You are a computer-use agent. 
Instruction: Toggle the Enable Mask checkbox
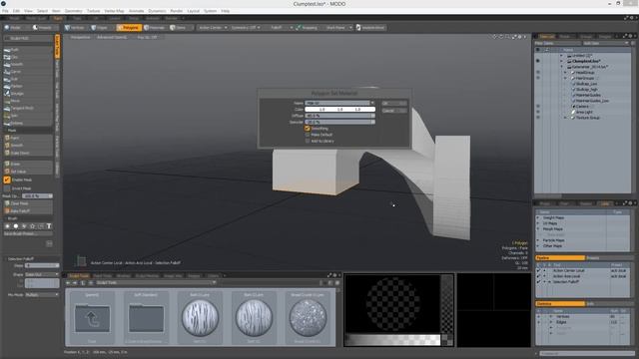7,179
